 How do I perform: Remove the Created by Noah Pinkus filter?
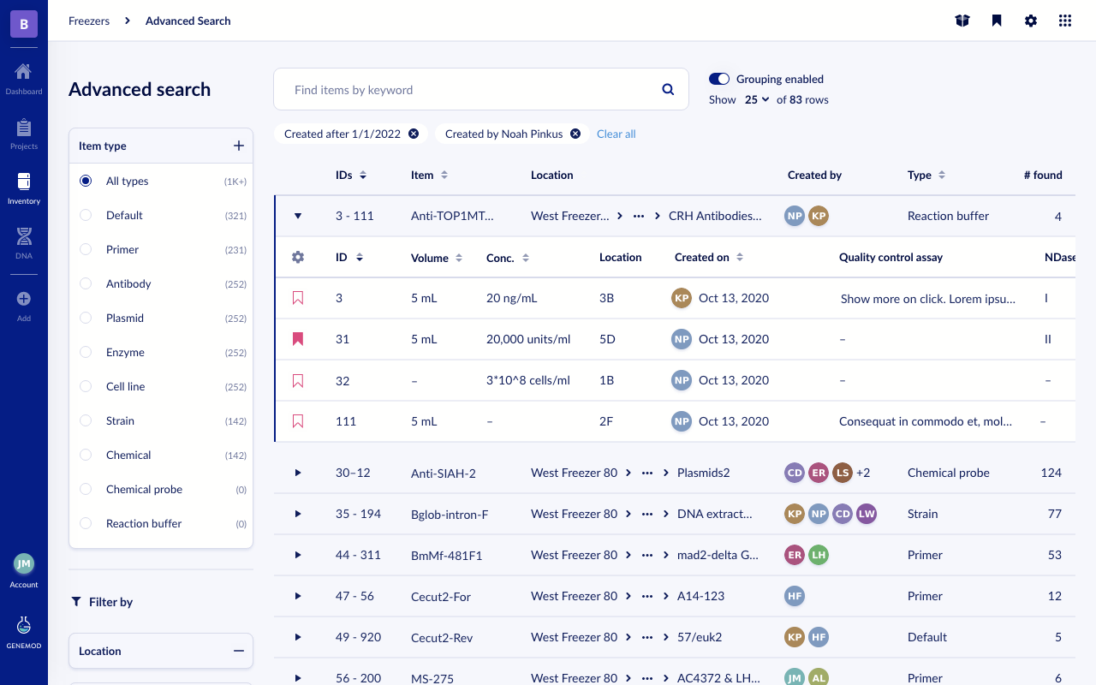coord(575,134)
